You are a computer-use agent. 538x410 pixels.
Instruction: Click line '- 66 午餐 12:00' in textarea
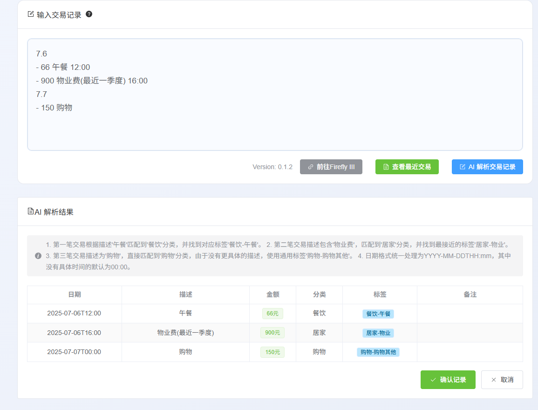[63, 67]
